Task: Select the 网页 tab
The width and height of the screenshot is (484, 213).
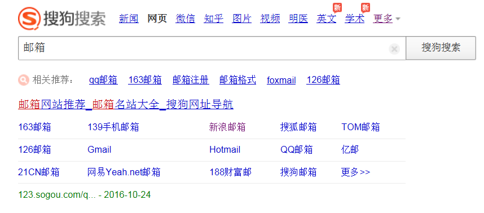Action: tap(157, 19)
